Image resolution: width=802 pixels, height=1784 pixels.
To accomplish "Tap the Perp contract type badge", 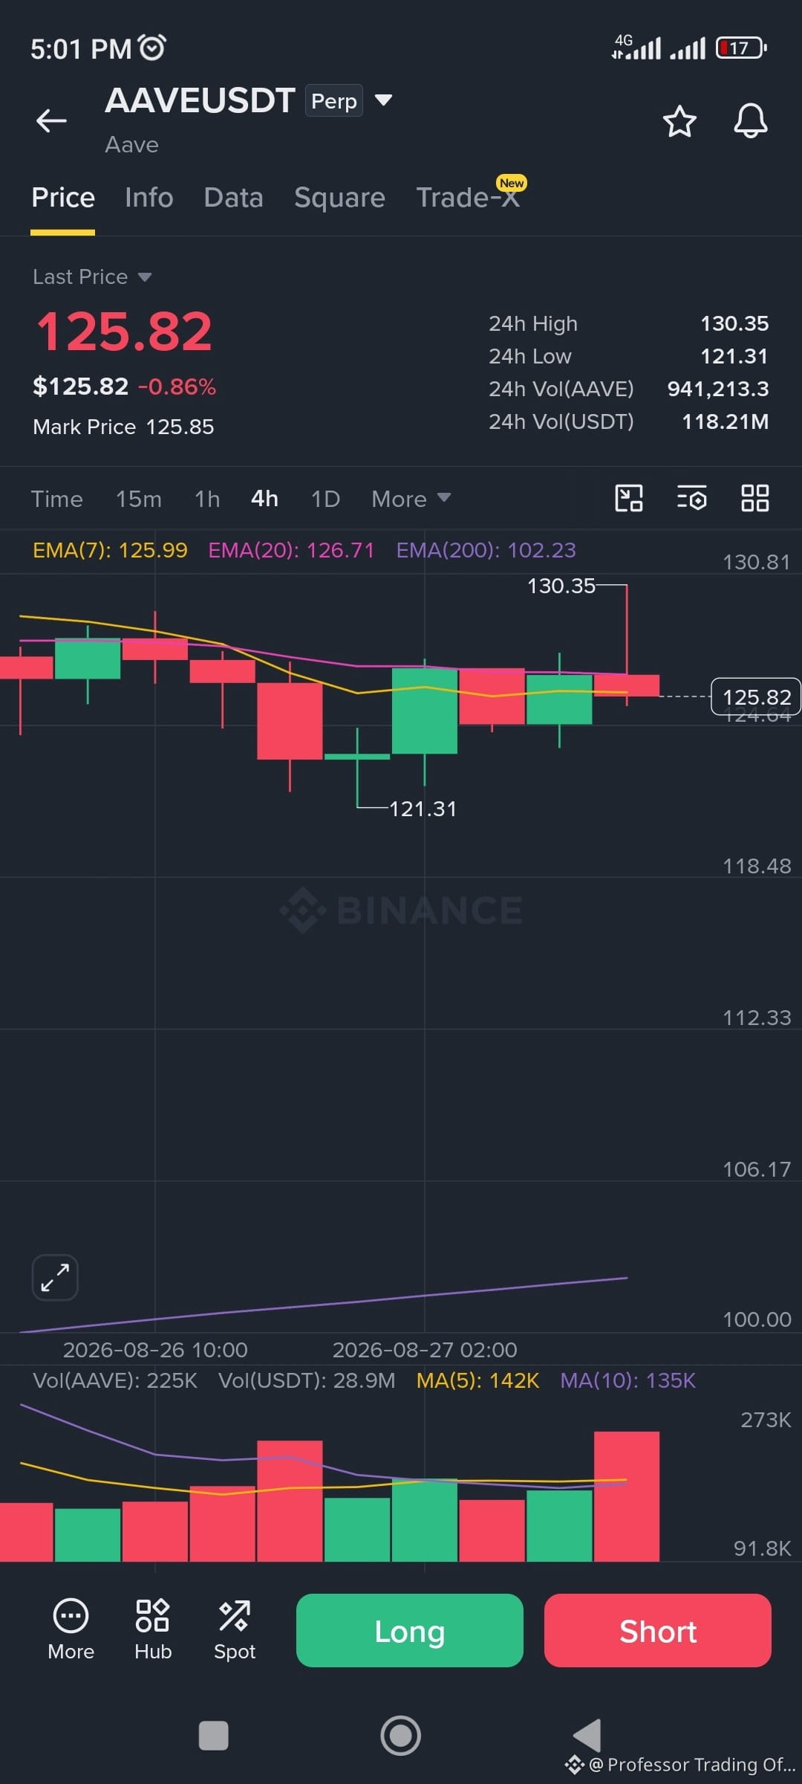I will click(334, 101).
